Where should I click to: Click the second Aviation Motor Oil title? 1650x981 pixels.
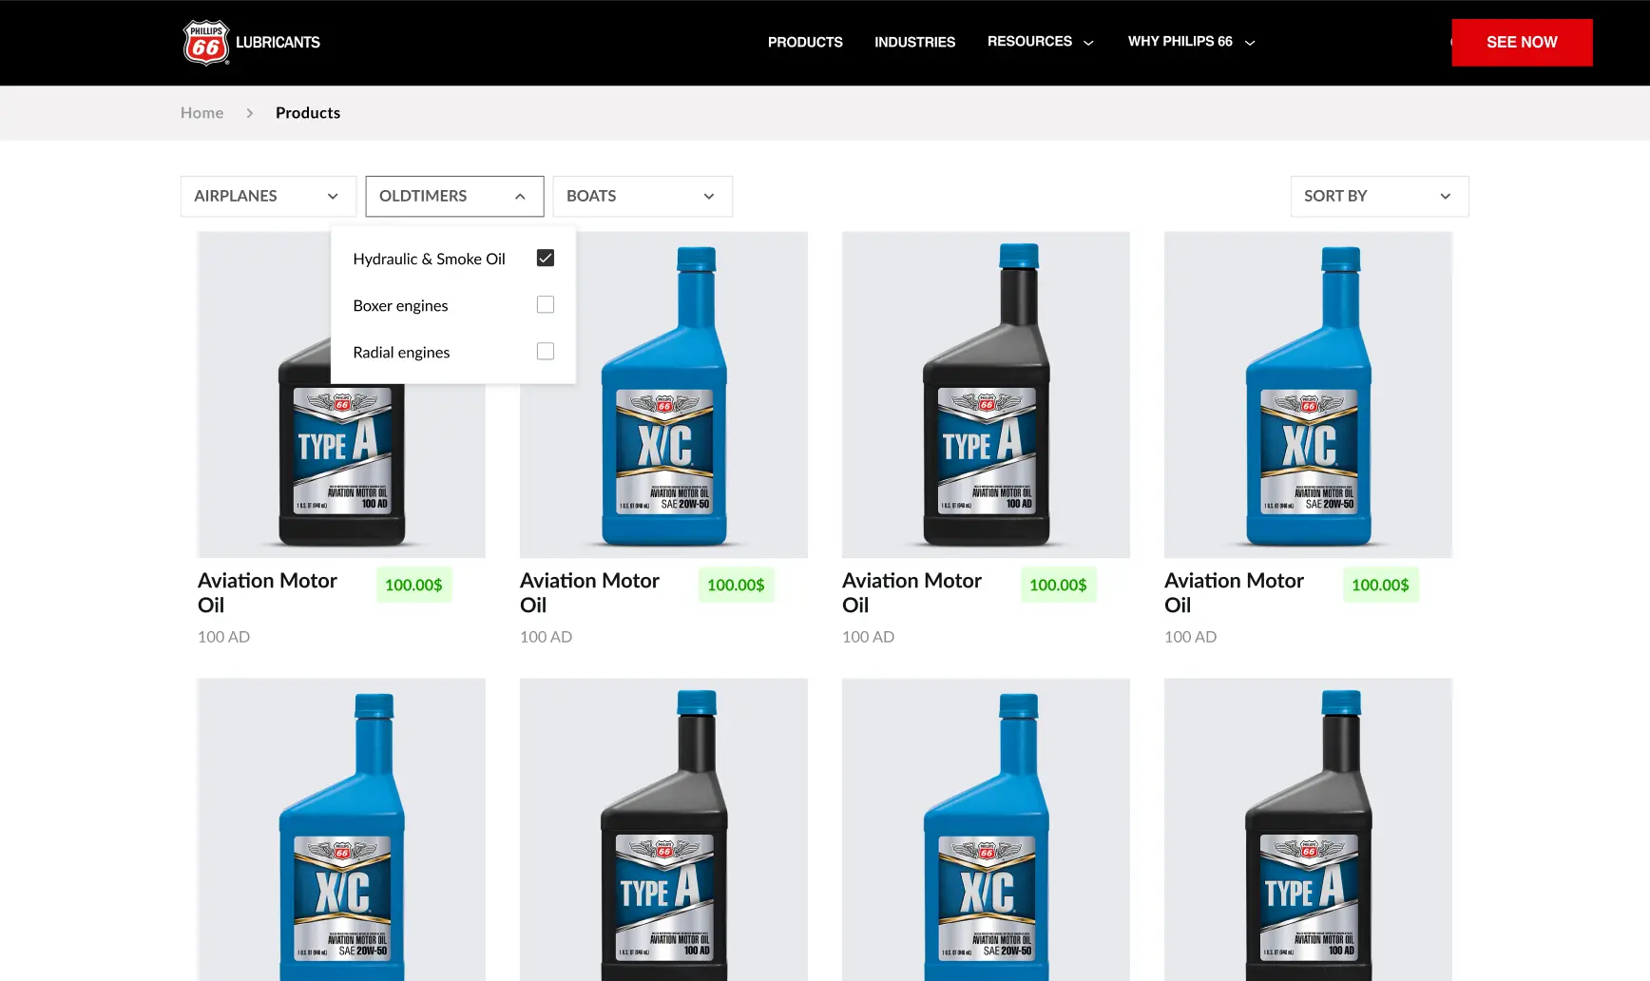pyautogui.click(x=589, y=591)
